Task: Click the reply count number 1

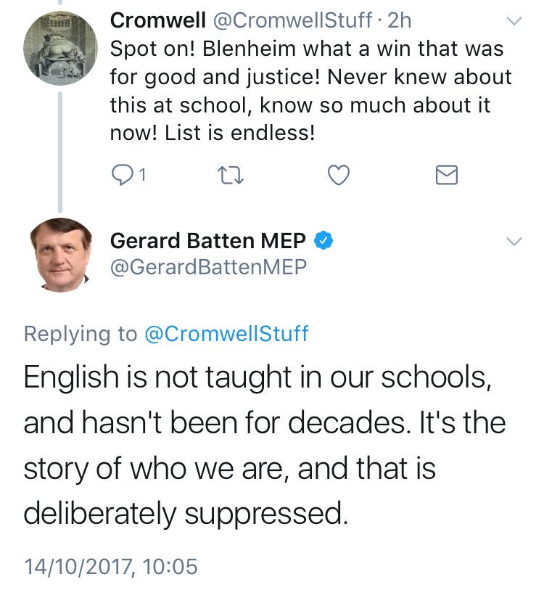Action: click(143, 174)
